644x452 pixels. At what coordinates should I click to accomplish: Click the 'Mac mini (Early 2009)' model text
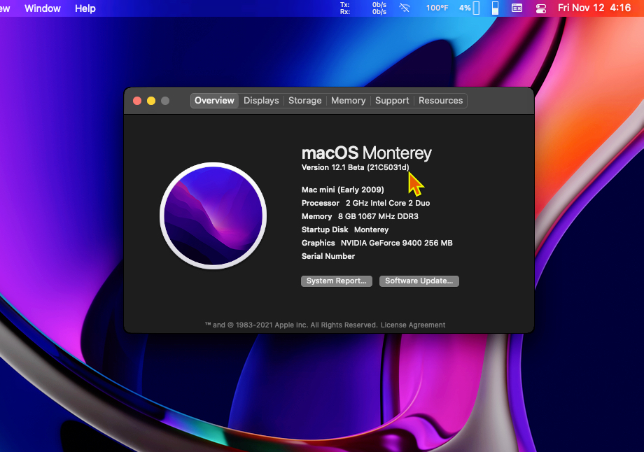tap(342, 190)
